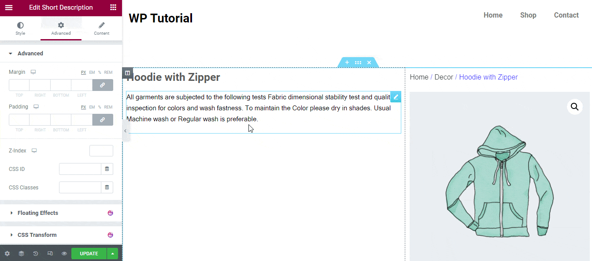
Task: Open the Elementor hamburger menu
Action: [9, 7]
